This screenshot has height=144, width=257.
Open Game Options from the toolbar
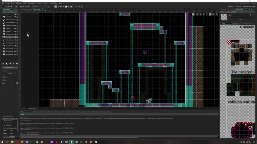point(33,7)
